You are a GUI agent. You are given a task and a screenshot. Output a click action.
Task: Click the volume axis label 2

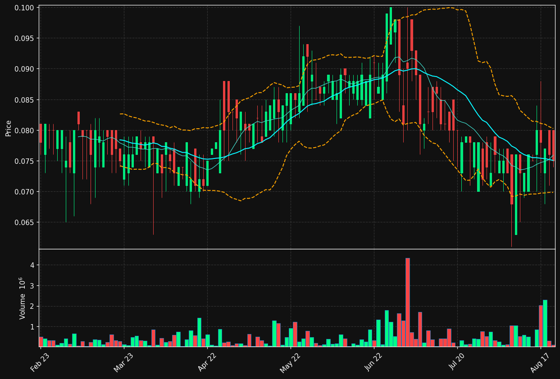point(32,306)
